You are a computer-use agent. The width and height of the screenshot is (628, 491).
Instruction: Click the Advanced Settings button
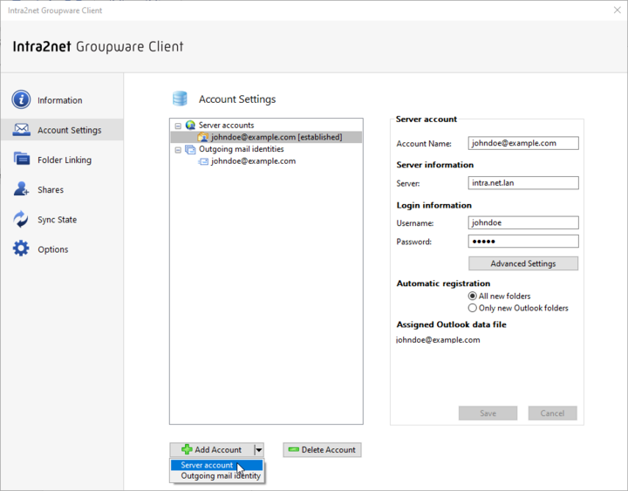point(523,263)
